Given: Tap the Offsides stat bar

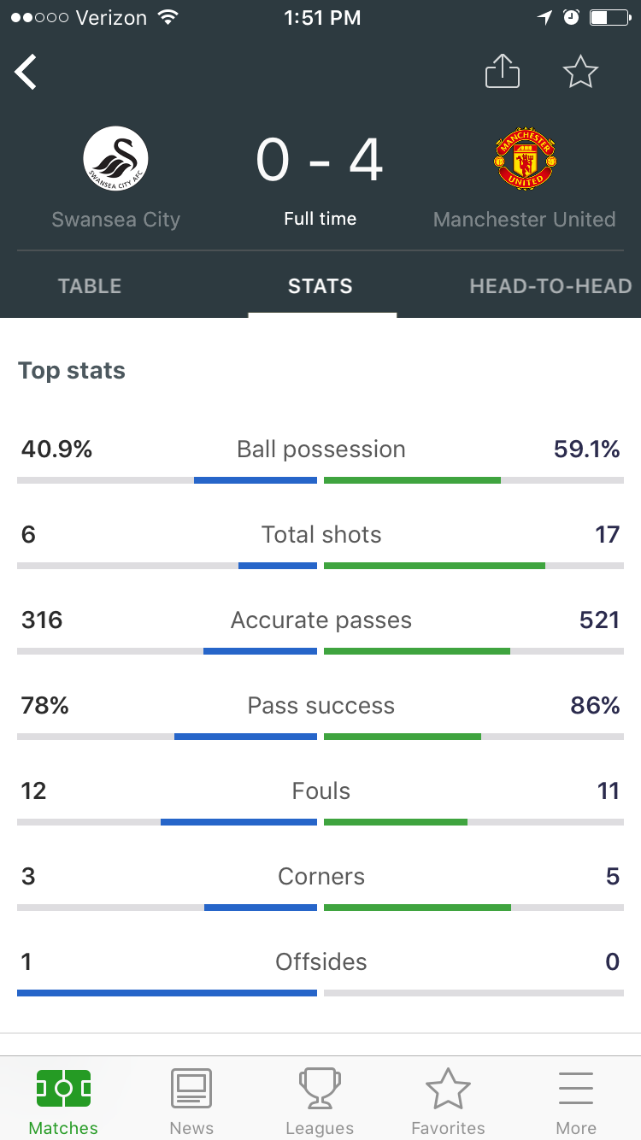Looking at the screenshot, I should pos(320,993).
